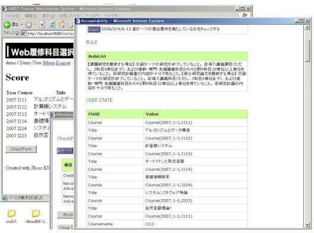Image resolution: width=314 pixels, height=233 pixels.
Task: Stop page loading with red X icon
Action: (42, 24)
